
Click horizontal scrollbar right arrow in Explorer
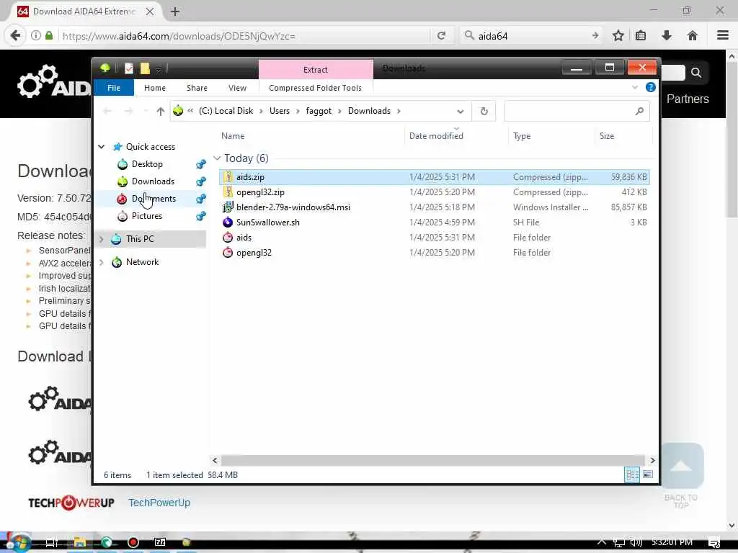pyautogui.click(x=652, y=460)
